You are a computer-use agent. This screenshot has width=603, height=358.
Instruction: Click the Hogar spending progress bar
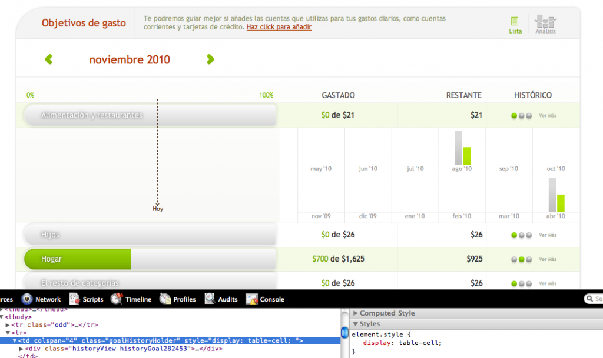pos(150,259)
